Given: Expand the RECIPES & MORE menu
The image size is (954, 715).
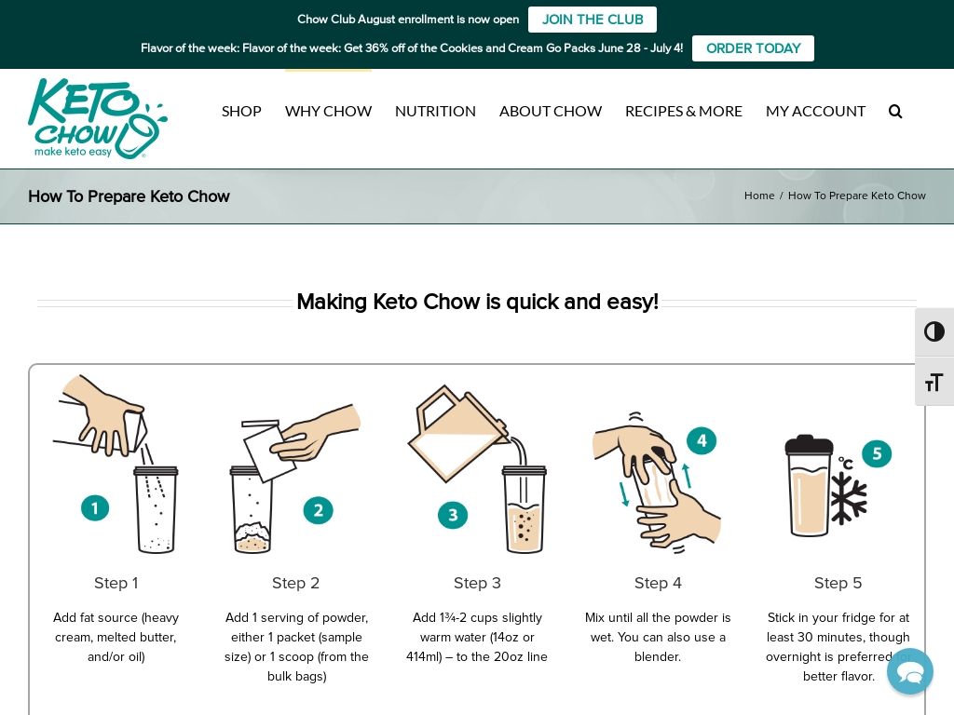Looking at the screenshot, I should point(683,112).
